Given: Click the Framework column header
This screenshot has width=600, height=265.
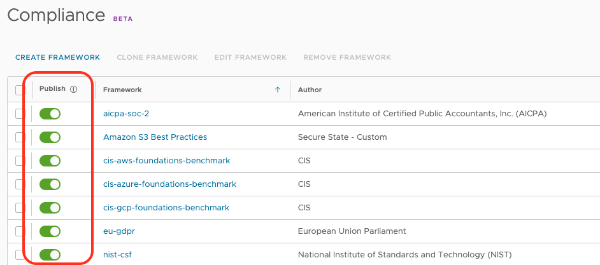Looking at the screenshot, I should coord(122,90).
